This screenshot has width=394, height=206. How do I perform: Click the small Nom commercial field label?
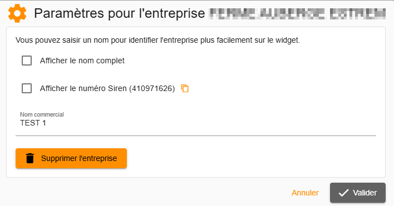pyautogui.click(x=42, y=114)
